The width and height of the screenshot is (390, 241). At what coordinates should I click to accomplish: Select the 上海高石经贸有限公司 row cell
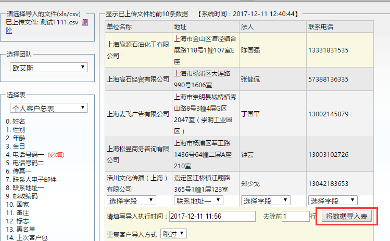(x=139, y=79)
